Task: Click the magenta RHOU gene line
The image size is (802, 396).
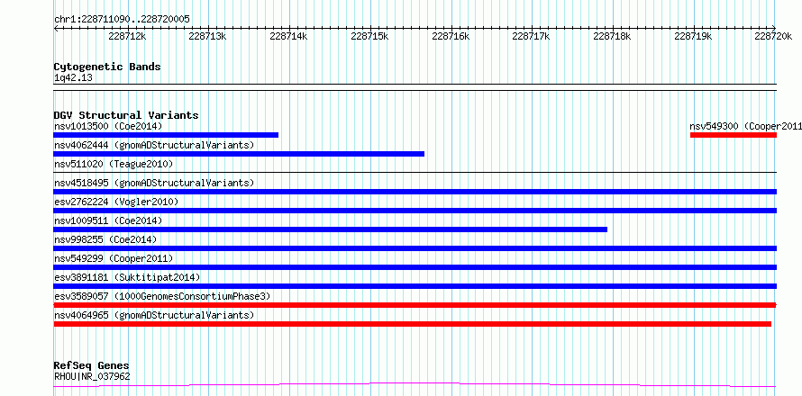Action: tap(415, 384)
